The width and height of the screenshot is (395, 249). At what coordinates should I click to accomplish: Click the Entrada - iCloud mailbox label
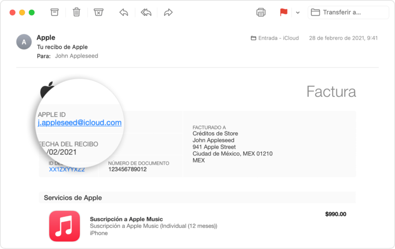coord(275,38)
